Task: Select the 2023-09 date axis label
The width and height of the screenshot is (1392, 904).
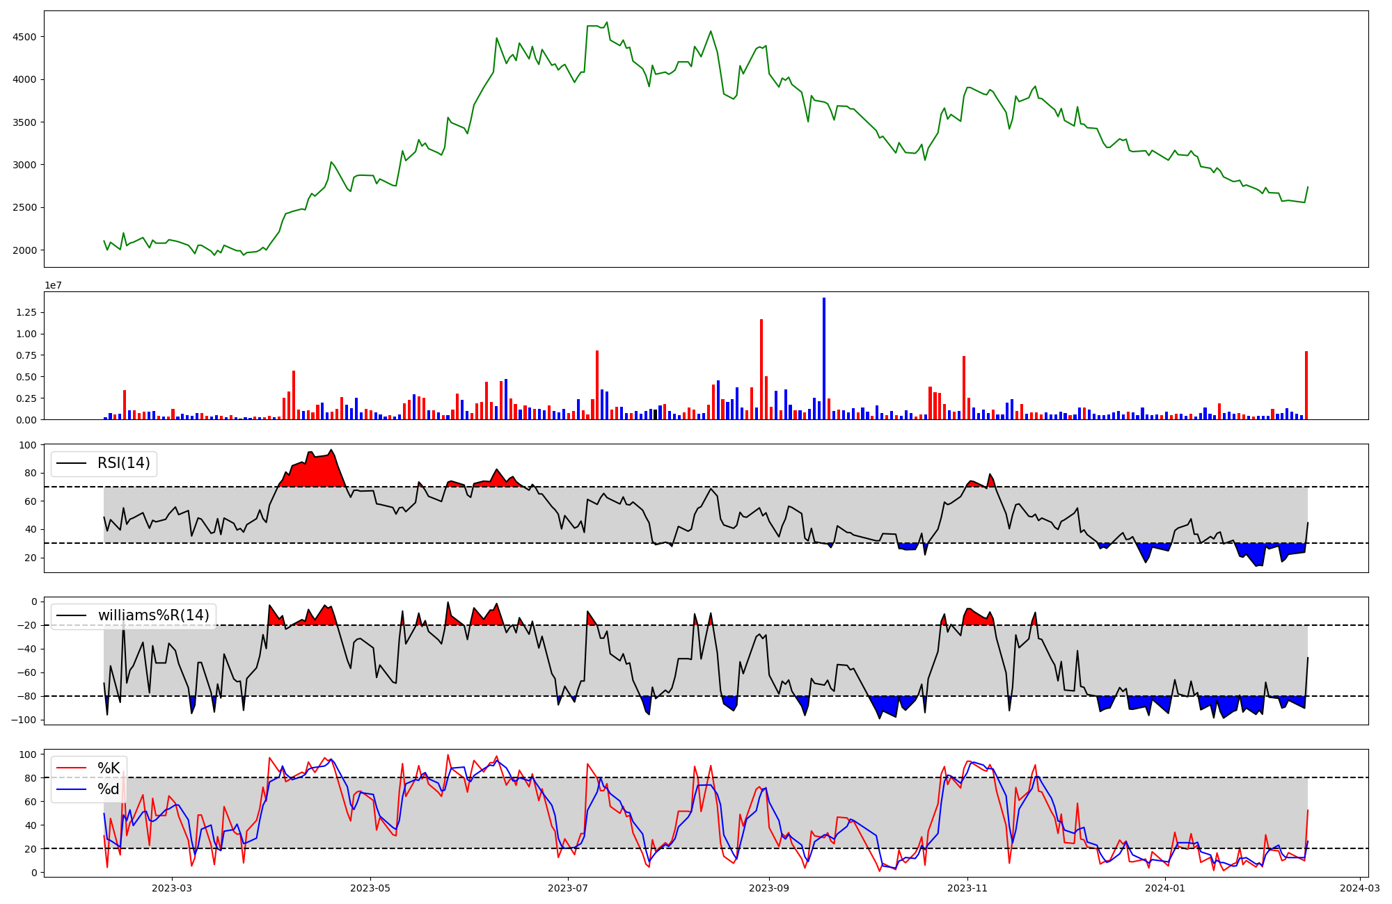Action: click(769, 887)
